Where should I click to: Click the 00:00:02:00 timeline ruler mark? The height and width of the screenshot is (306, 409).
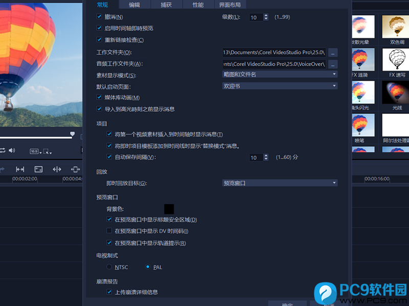[25, 179]
